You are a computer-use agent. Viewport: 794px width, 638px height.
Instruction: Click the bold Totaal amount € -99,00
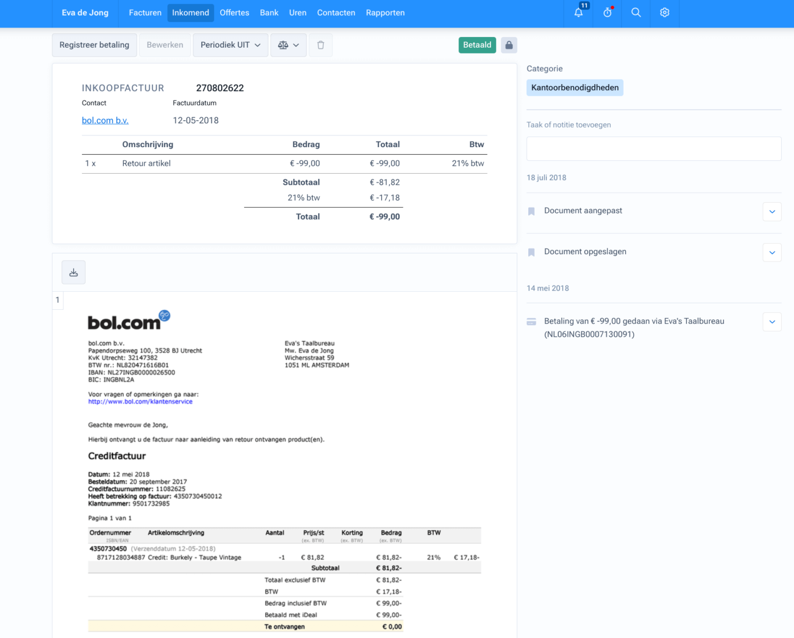[x=385, y=217]
